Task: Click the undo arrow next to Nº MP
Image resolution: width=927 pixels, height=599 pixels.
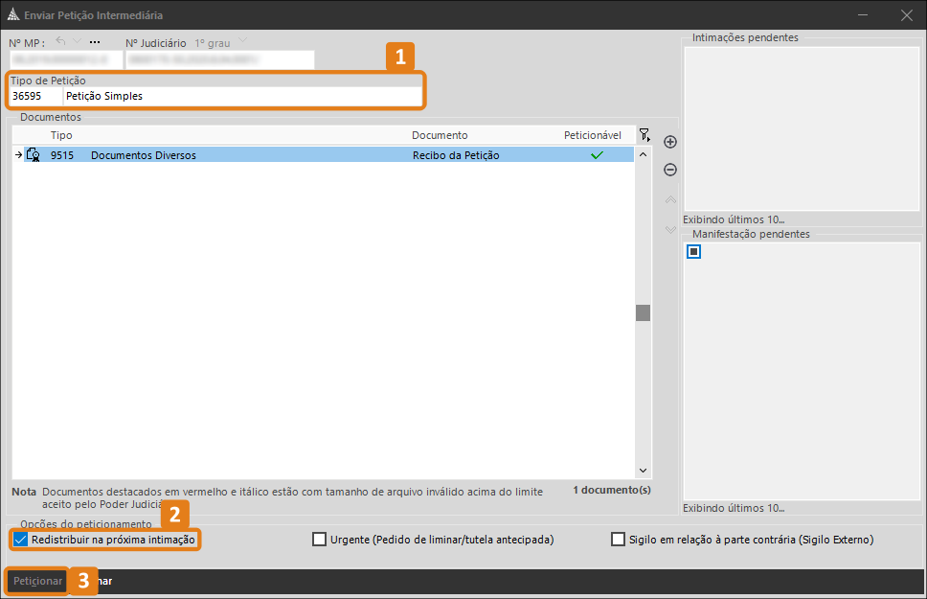Action: [60, 41]
